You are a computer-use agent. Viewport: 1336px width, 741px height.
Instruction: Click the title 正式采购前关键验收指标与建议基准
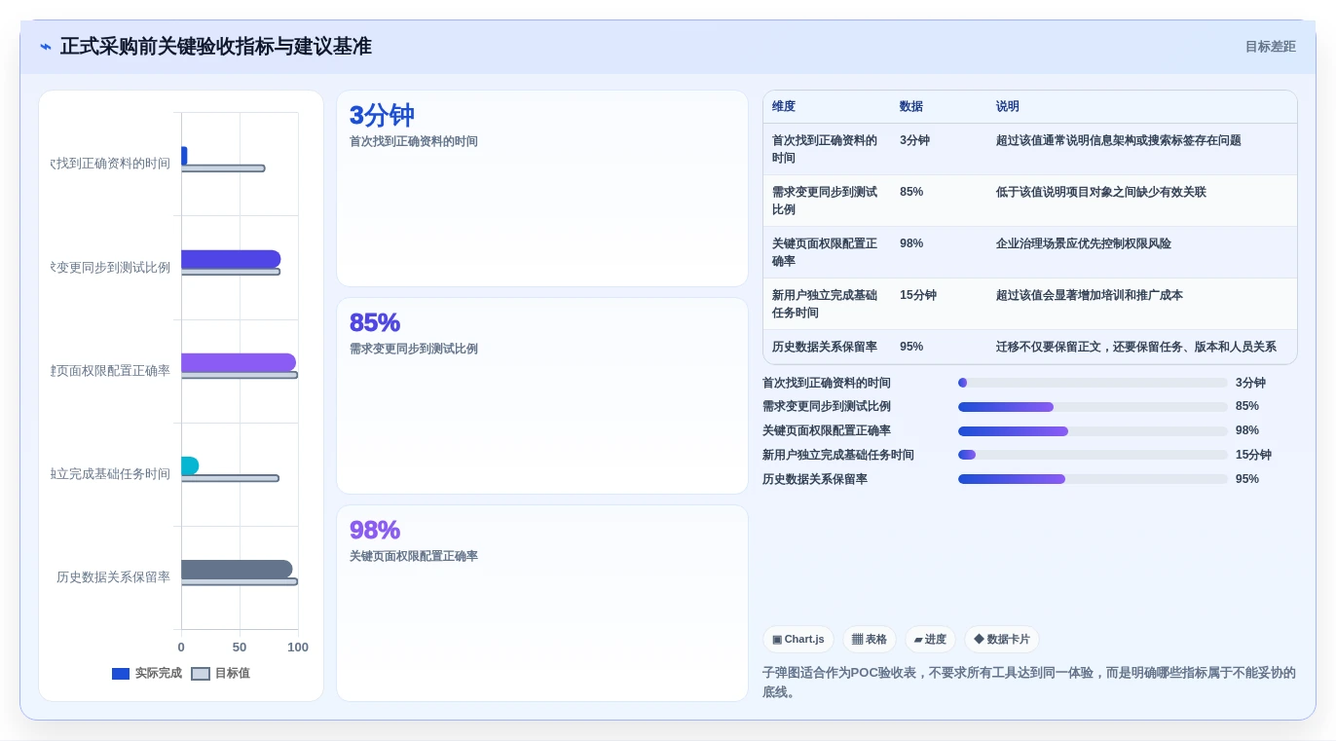(x=216, y=47)
